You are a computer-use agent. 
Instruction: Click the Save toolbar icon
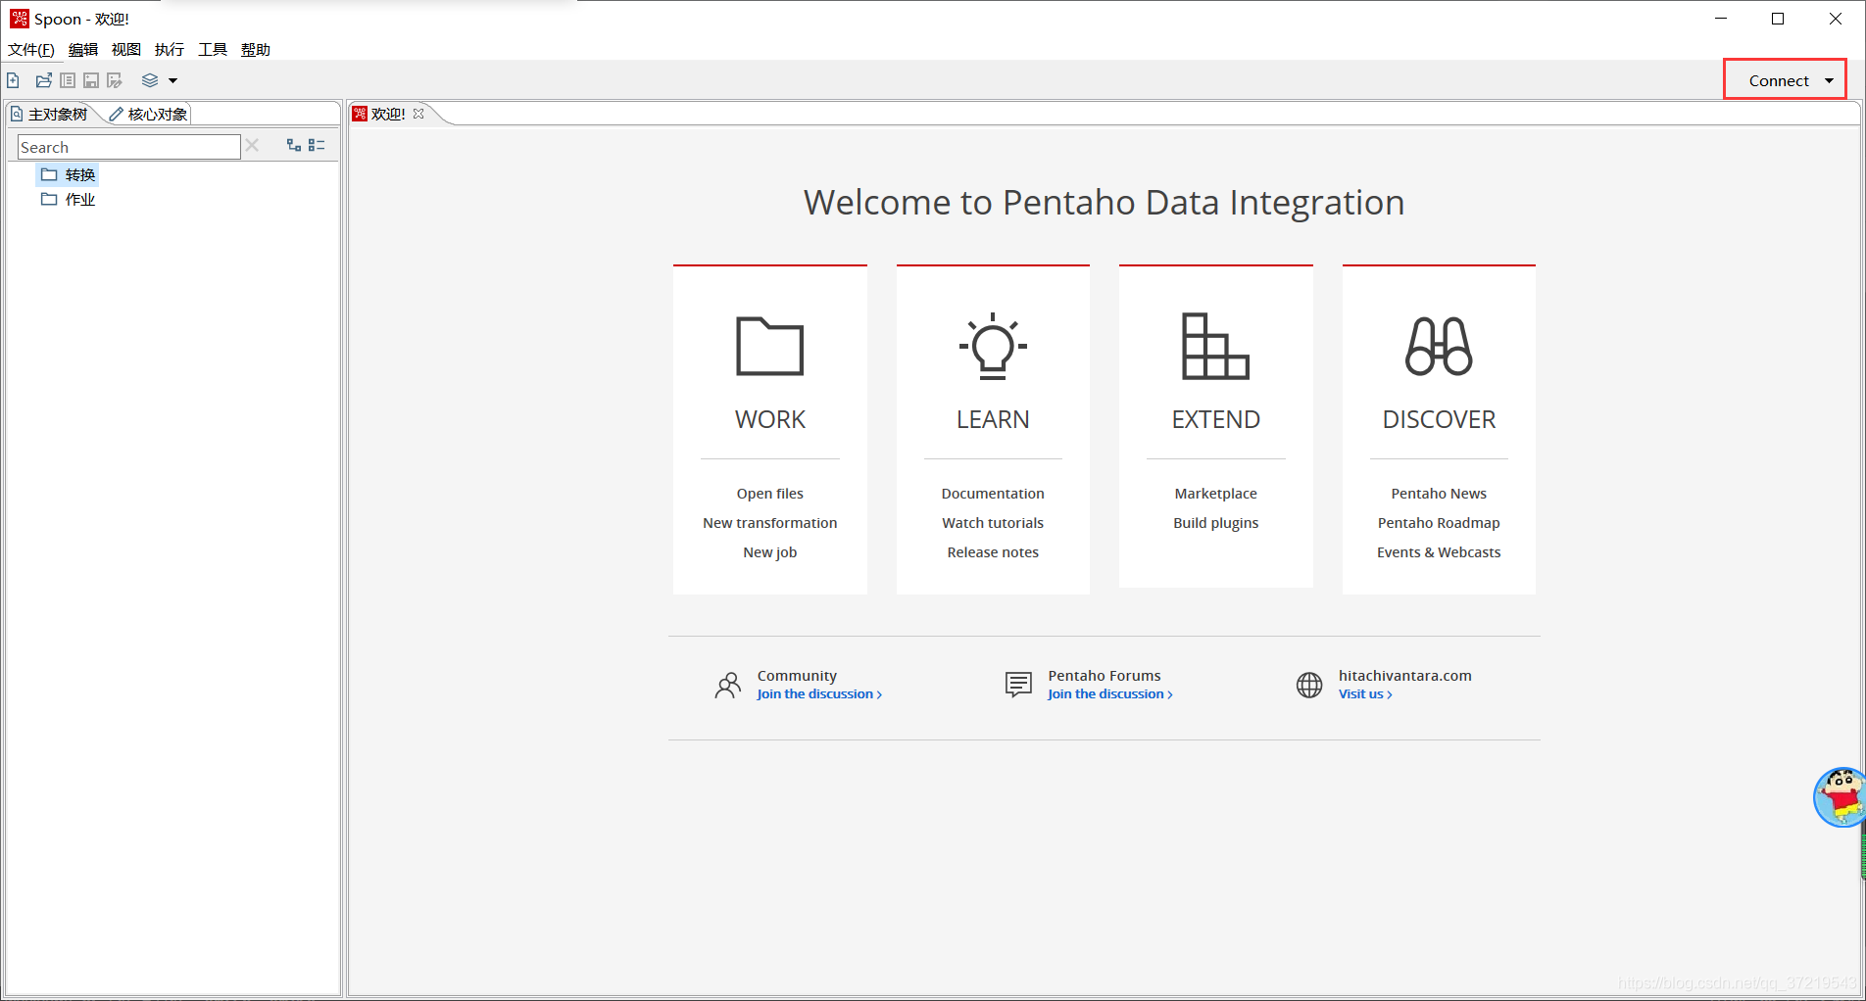[91, 80]
